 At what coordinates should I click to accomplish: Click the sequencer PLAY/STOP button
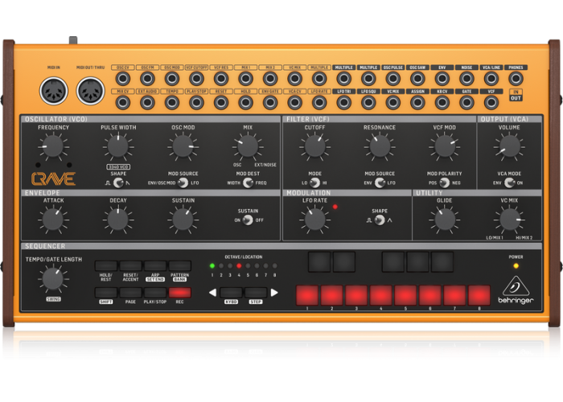tap(155, 293)
